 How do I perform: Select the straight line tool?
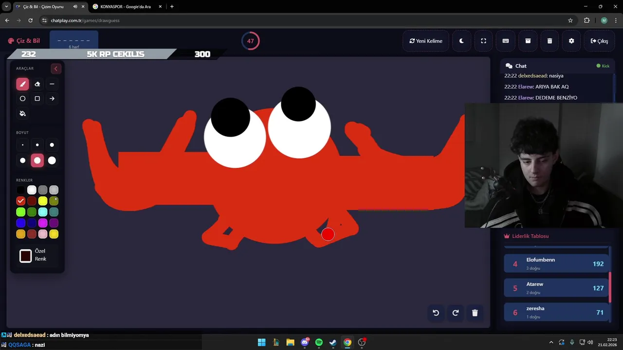pos(52,84)
